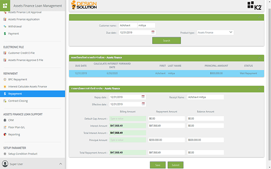
Task: Click the Design Solution logo
Action: 84,5
